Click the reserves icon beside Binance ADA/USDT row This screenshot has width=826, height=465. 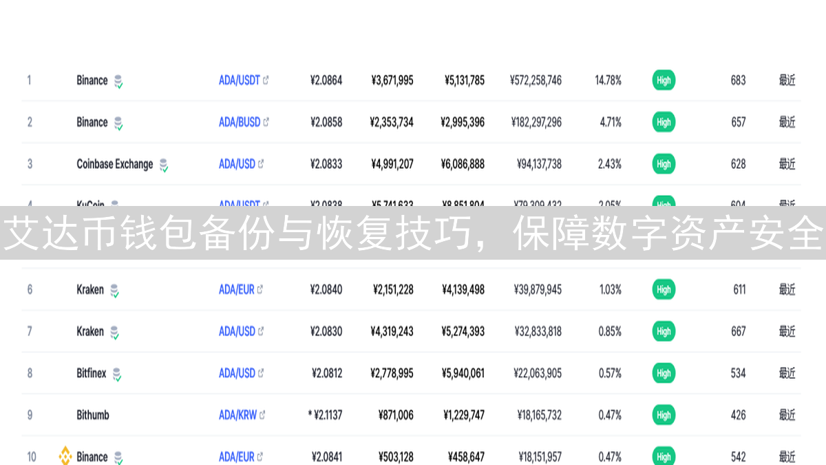[118, 81]
